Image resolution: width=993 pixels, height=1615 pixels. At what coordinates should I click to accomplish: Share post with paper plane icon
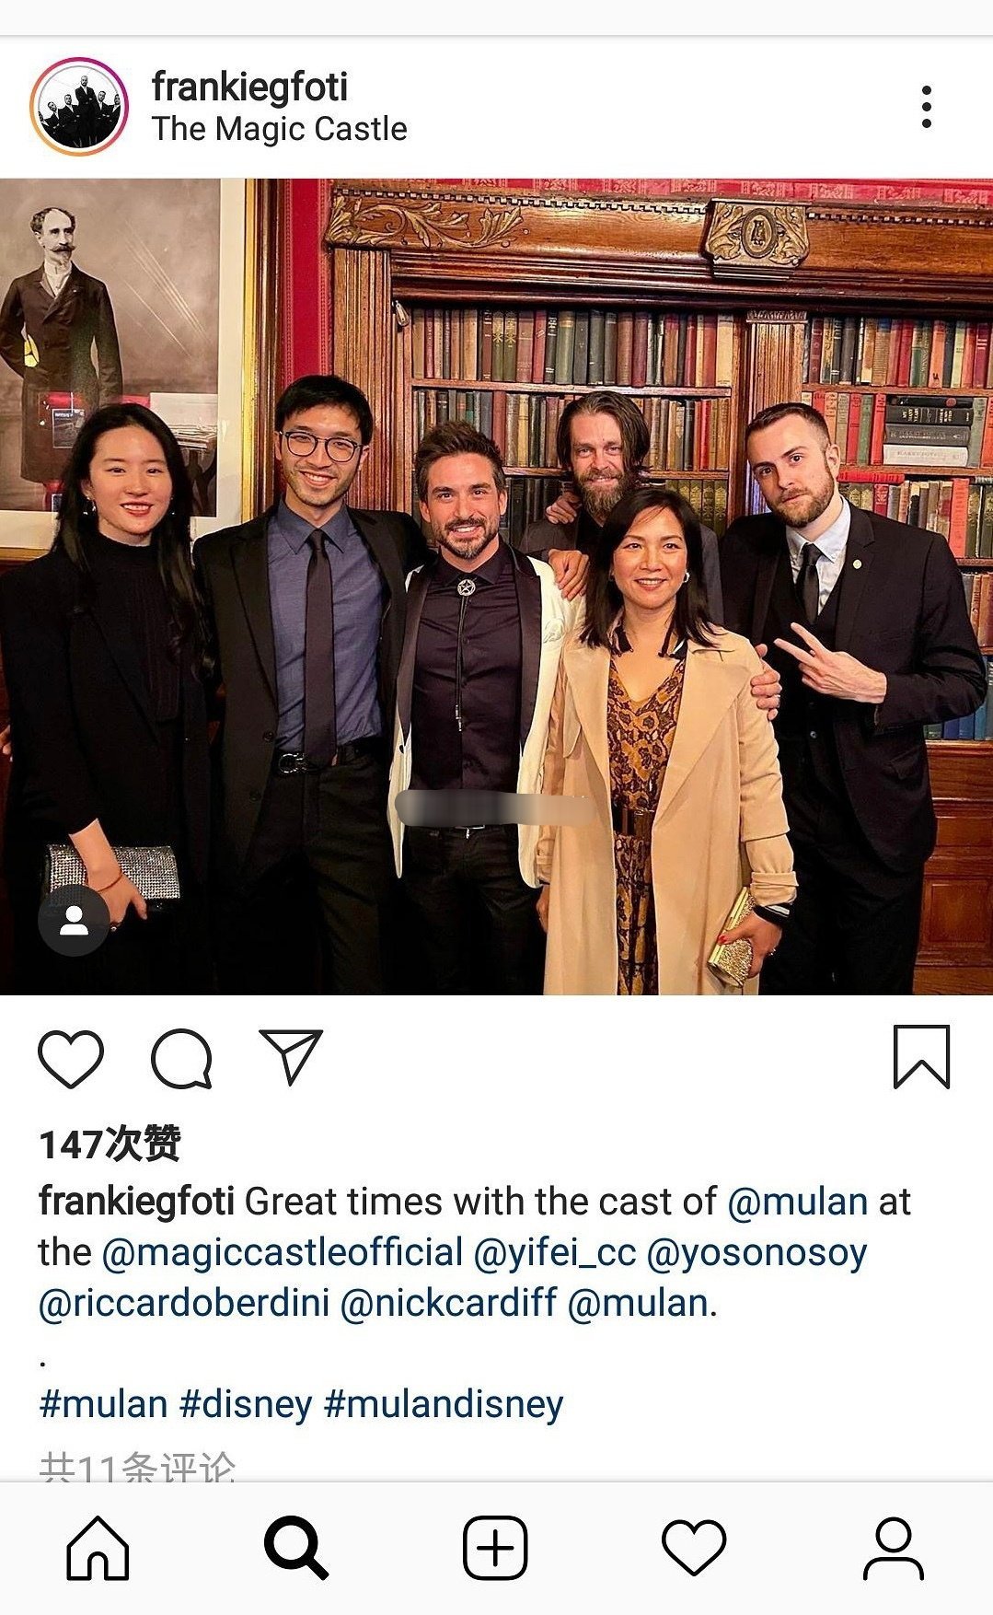point(291,1056)
